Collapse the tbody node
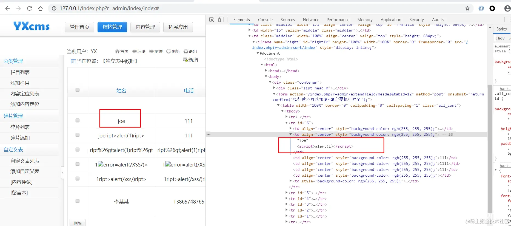The width and height of the screenshot is (511, 226). tap(282, 111)
